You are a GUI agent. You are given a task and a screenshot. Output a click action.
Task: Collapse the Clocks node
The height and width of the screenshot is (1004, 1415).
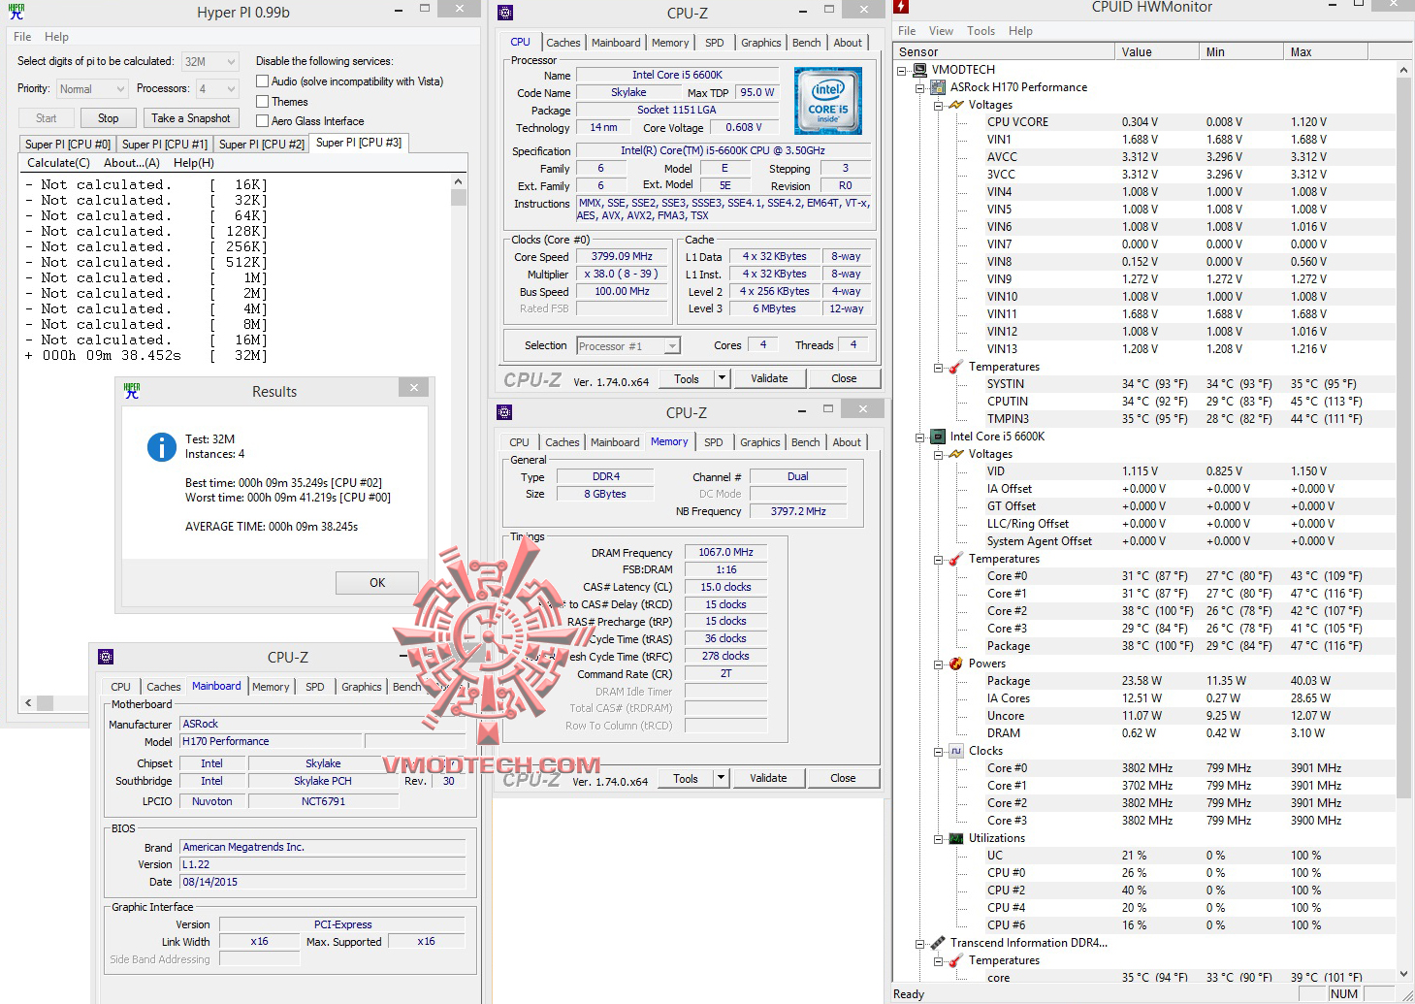(939, 751)
